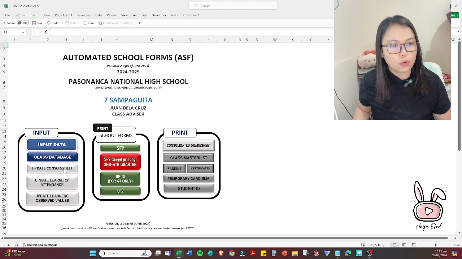
Task: Open Customize Quick Access Toolbar dropdown
Action: pos(140,23)
